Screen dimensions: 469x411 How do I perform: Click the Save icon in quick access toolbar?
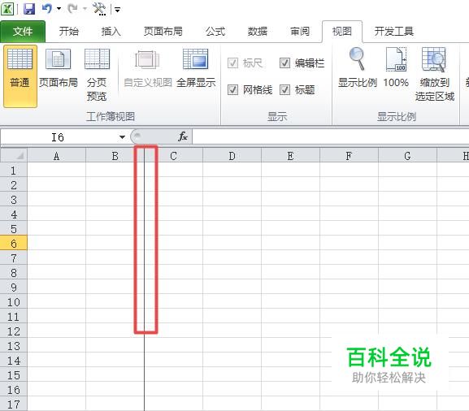29,9
